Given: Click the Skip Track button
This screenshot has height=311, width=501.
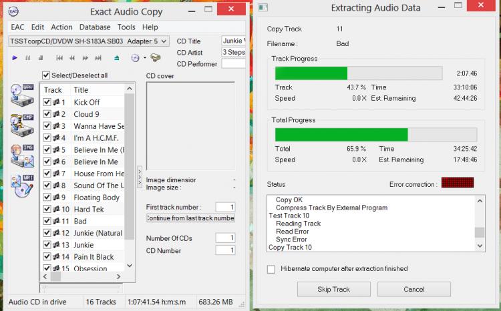Looking at the screenshot, I should [x=334, y=289].
